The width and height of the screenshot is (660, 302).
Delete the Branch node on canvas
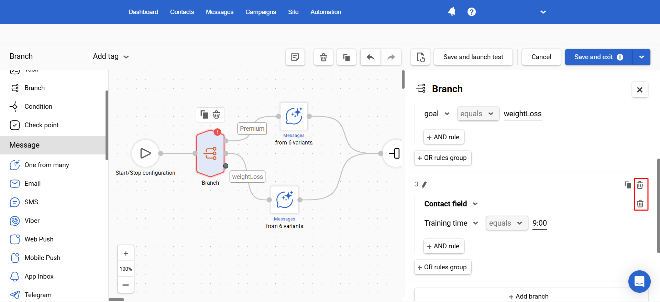point(216,115)
